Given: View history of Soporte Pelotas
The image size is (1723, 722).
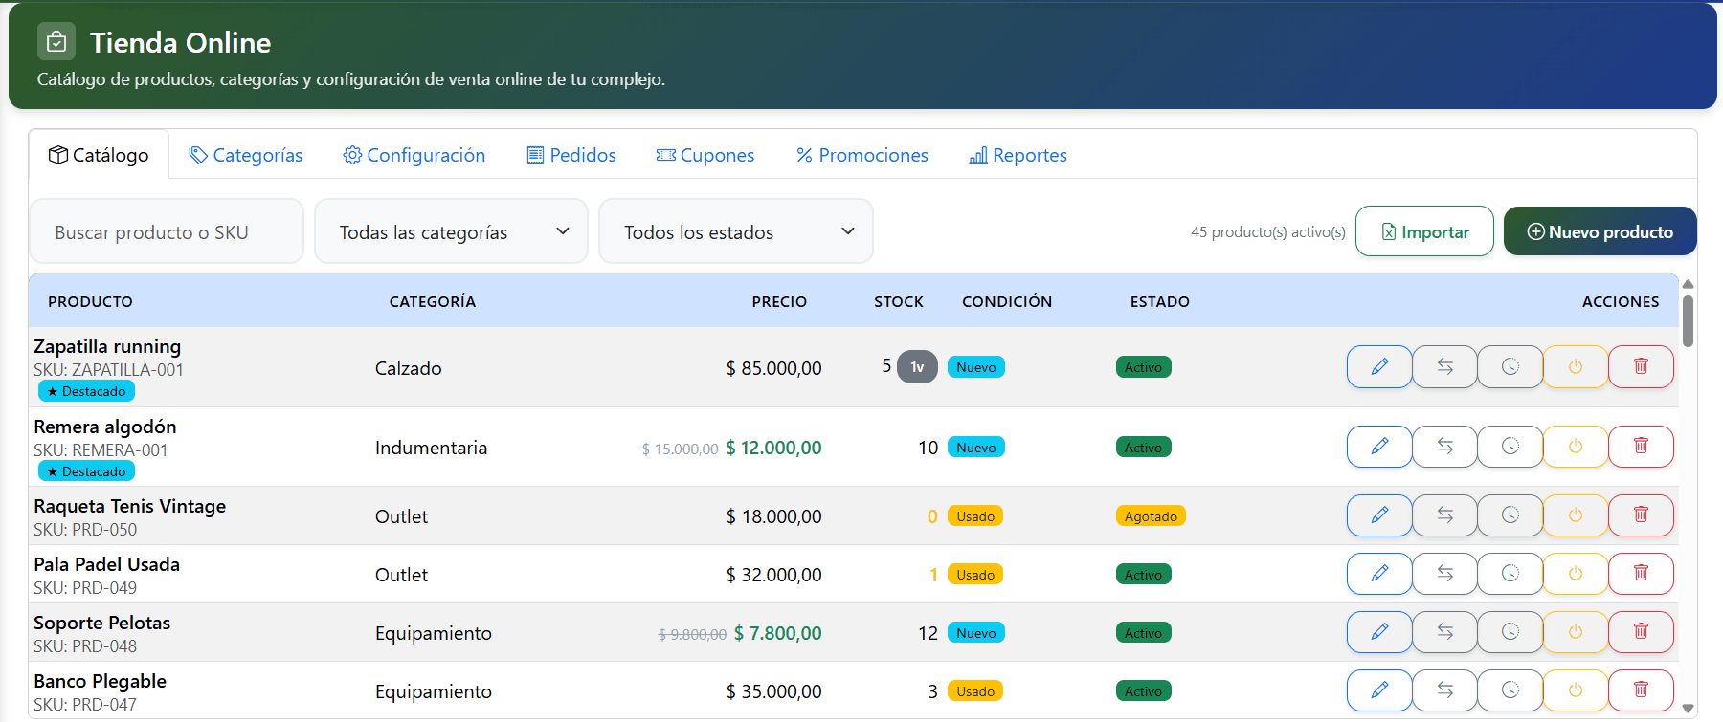Looking at the screenshot, I should [1510, 632].
